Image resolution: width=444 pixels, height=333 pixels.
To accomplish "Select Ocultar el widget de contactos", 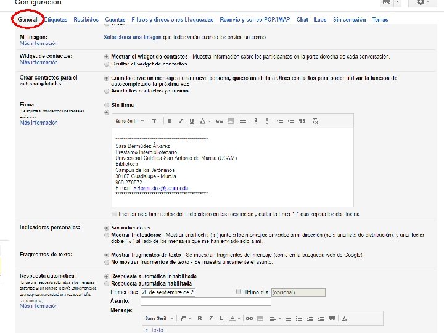I will tap(107, 64).
